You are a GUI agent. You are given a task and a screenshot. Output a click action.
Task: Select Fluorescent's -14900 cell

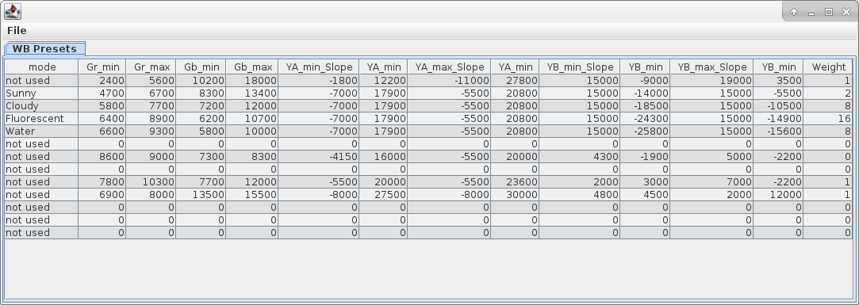[778, 119]
